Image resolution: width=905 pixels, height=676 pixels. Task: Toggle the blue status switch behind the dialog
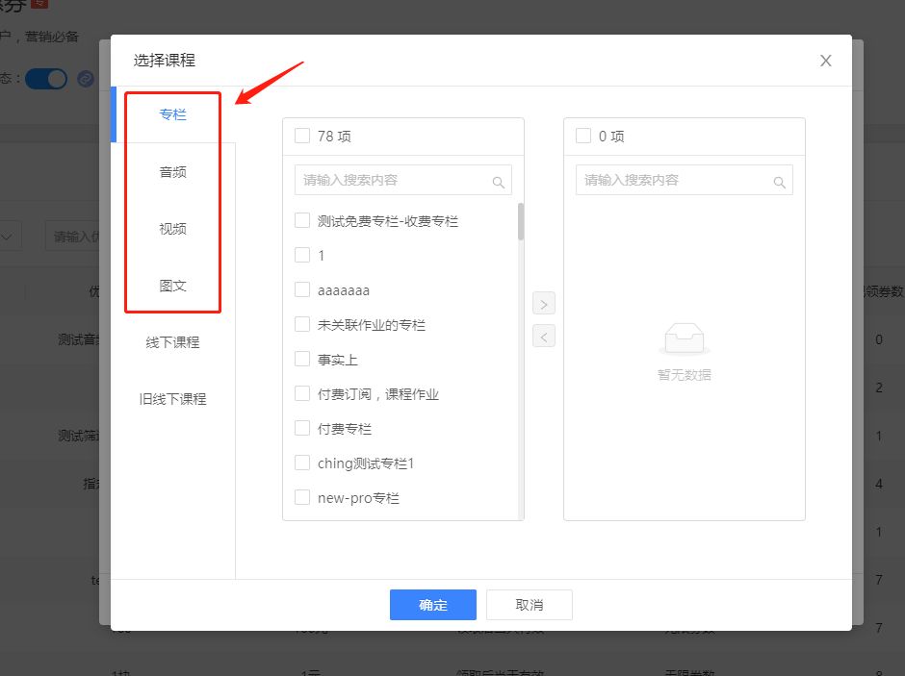pos(46,79)
